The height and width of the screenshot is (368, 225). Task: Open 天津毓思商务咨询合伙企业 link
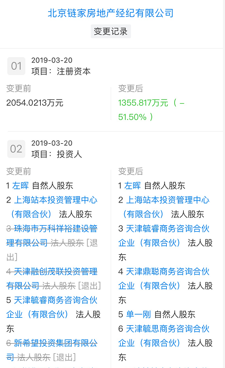(164, 336)
